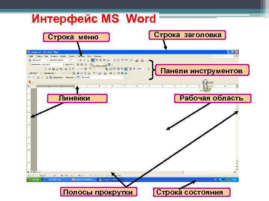
Task: Toggle the highlighted Align Left button
Action: [x=93, y=60]
